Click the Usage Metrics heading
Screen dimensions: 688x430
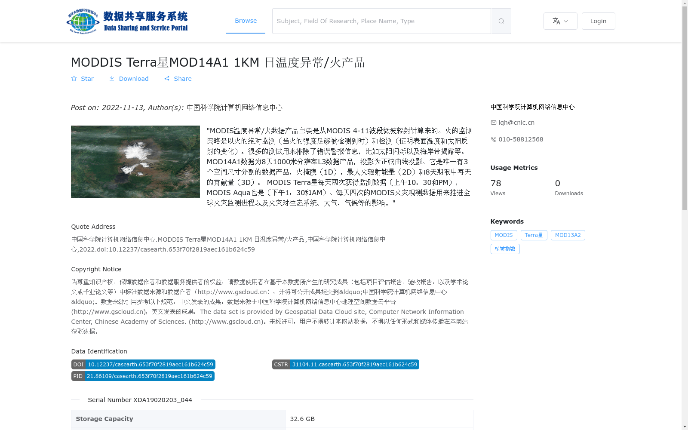tap(514, 168)
